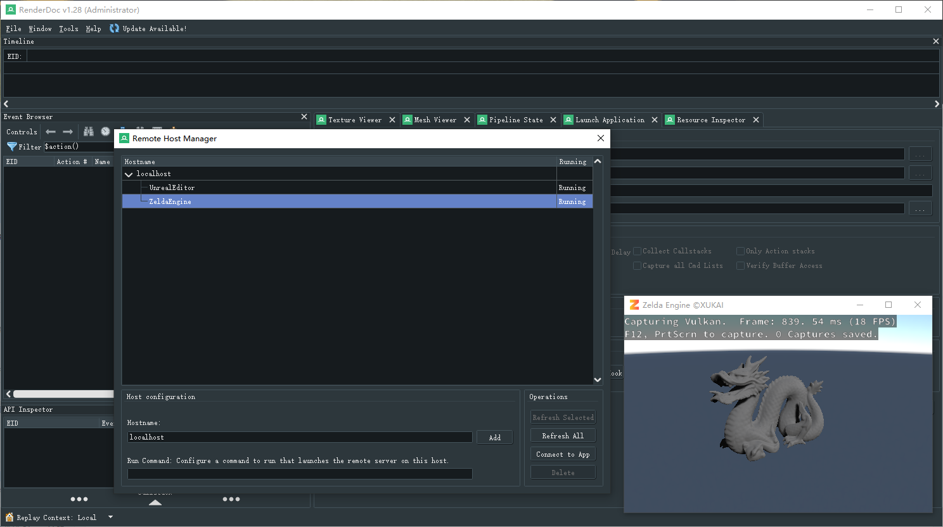This screenshot has width=943, height=527.
Task: Click the Update Available refresh icon
Action: [114, 29]
